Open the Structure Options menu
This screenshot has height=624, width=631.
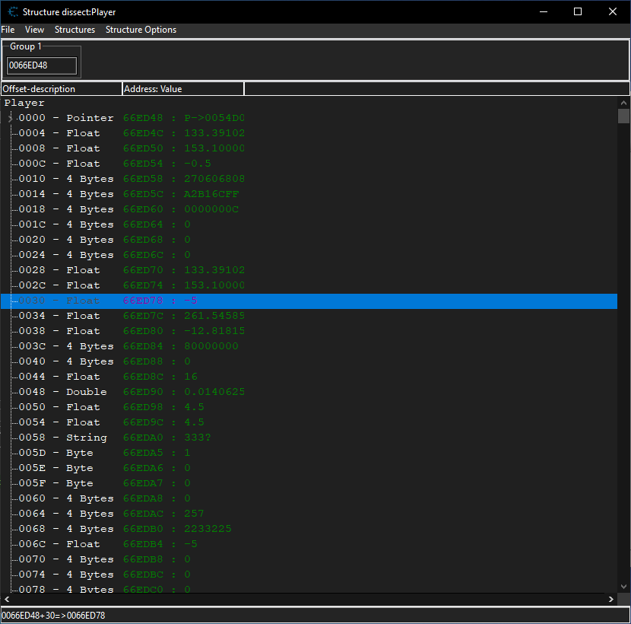tap(141, 30)
